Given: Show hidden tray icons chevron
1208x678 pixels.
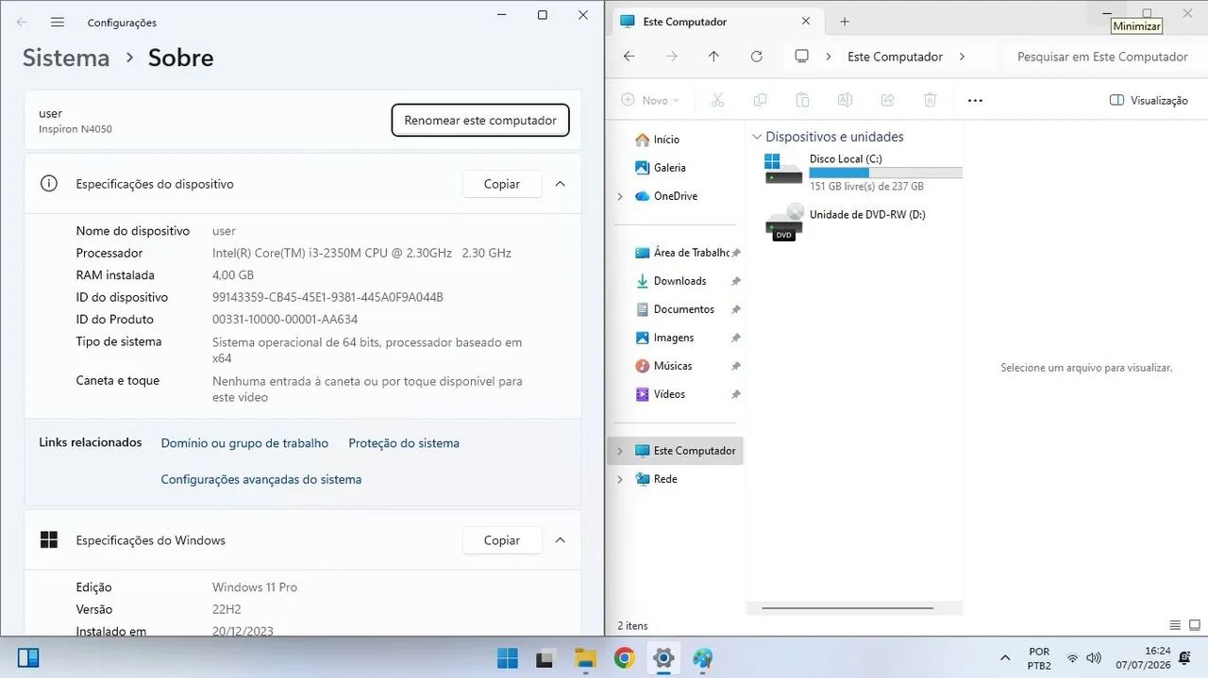Looking at the screenshot, I should [x=1006, y=658].
